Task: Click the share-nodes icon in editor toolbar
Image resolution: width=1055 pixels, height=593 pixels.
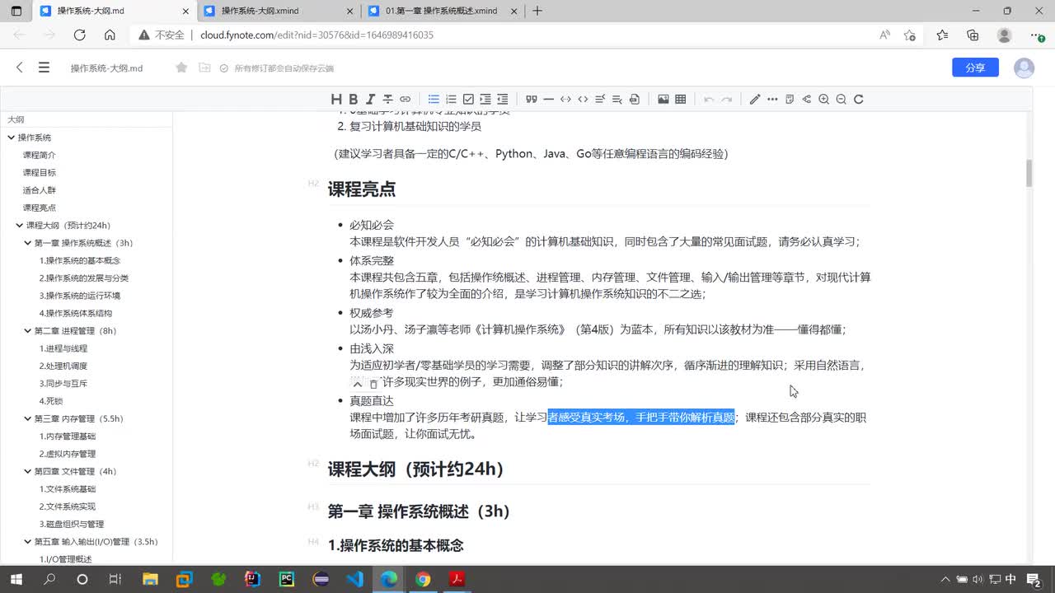Action: (806, 99)
